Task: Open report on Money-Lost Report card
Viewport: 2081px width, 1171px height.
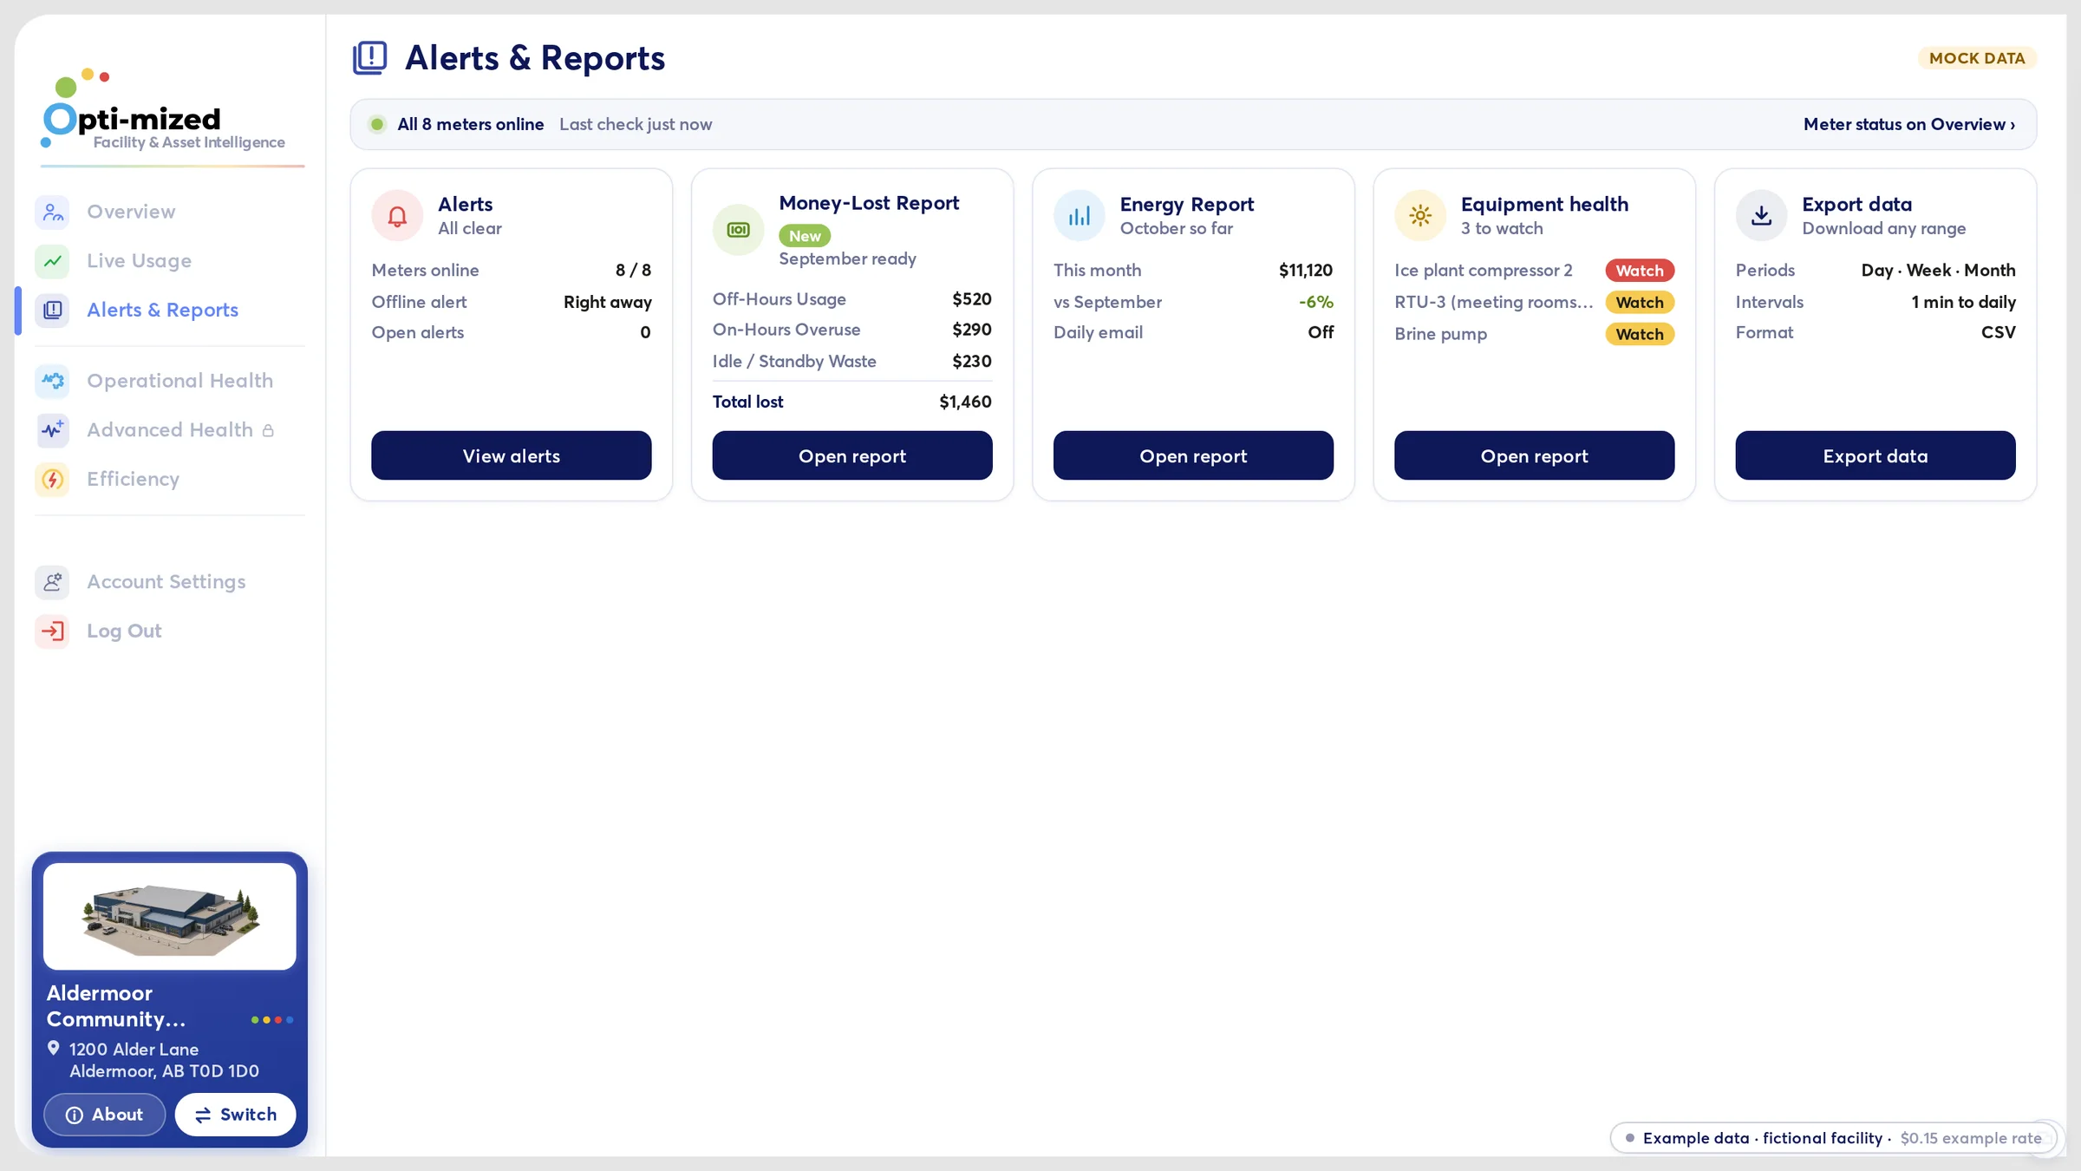Action: pyautogui.click(x=852, y=455)
